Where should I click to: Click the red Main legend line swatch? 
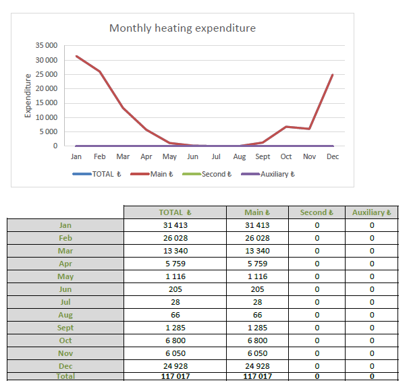[x=140, y=174]
